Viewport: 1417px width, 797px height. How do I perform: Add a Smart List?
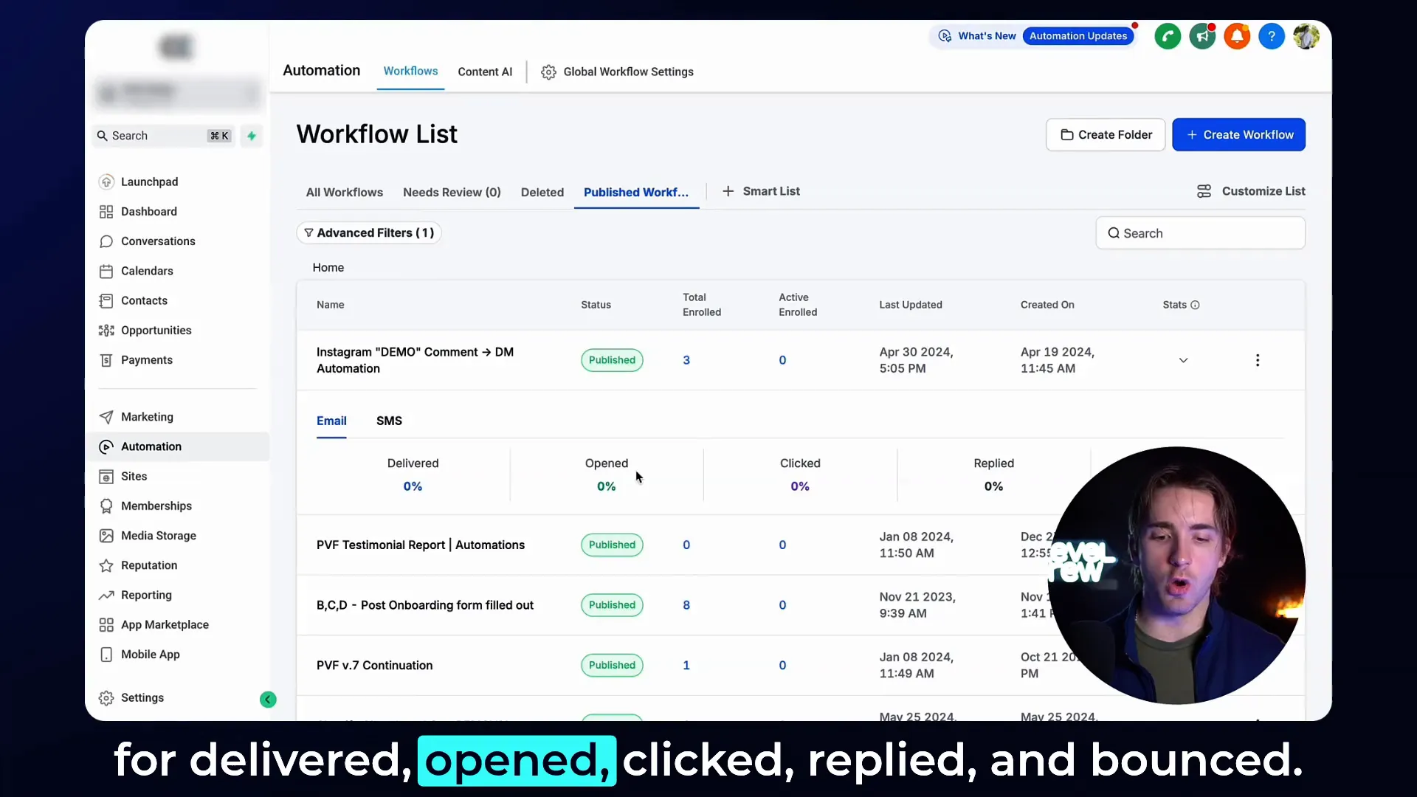761,191
